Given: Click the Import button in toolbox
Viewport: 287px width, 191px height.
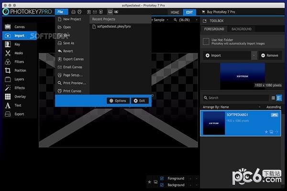Looking at the screenshot, I should pos(227,55).
